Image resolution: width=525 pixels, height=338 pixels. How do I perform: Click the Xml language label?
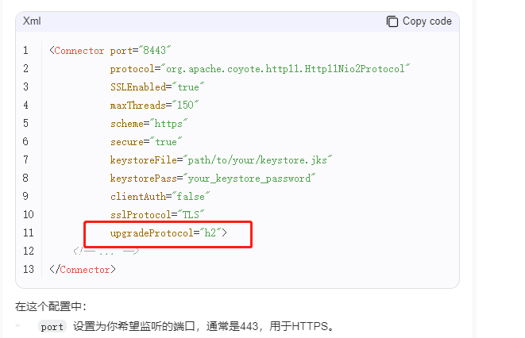(x=32, y=21)
